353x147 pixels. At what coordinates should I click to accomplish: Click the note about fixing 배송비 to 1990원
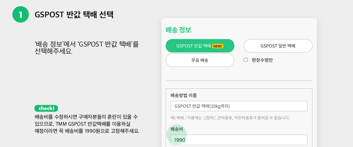coord(87,124)
